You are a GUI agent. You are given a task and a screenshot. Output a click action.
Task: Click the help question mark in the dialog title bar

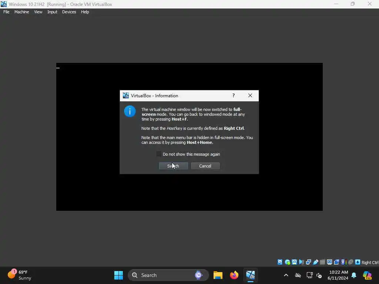point(234,95)
